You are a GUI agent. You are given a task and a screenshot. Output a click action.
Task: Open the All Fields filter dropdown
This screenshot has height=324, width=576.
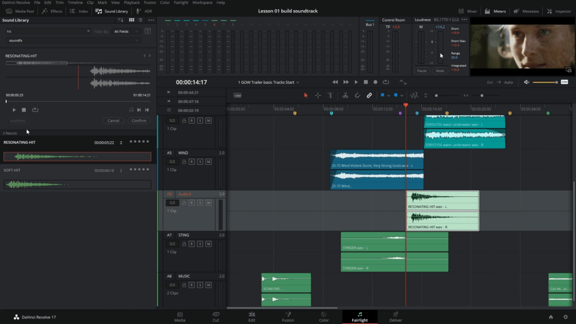(125, 31)
